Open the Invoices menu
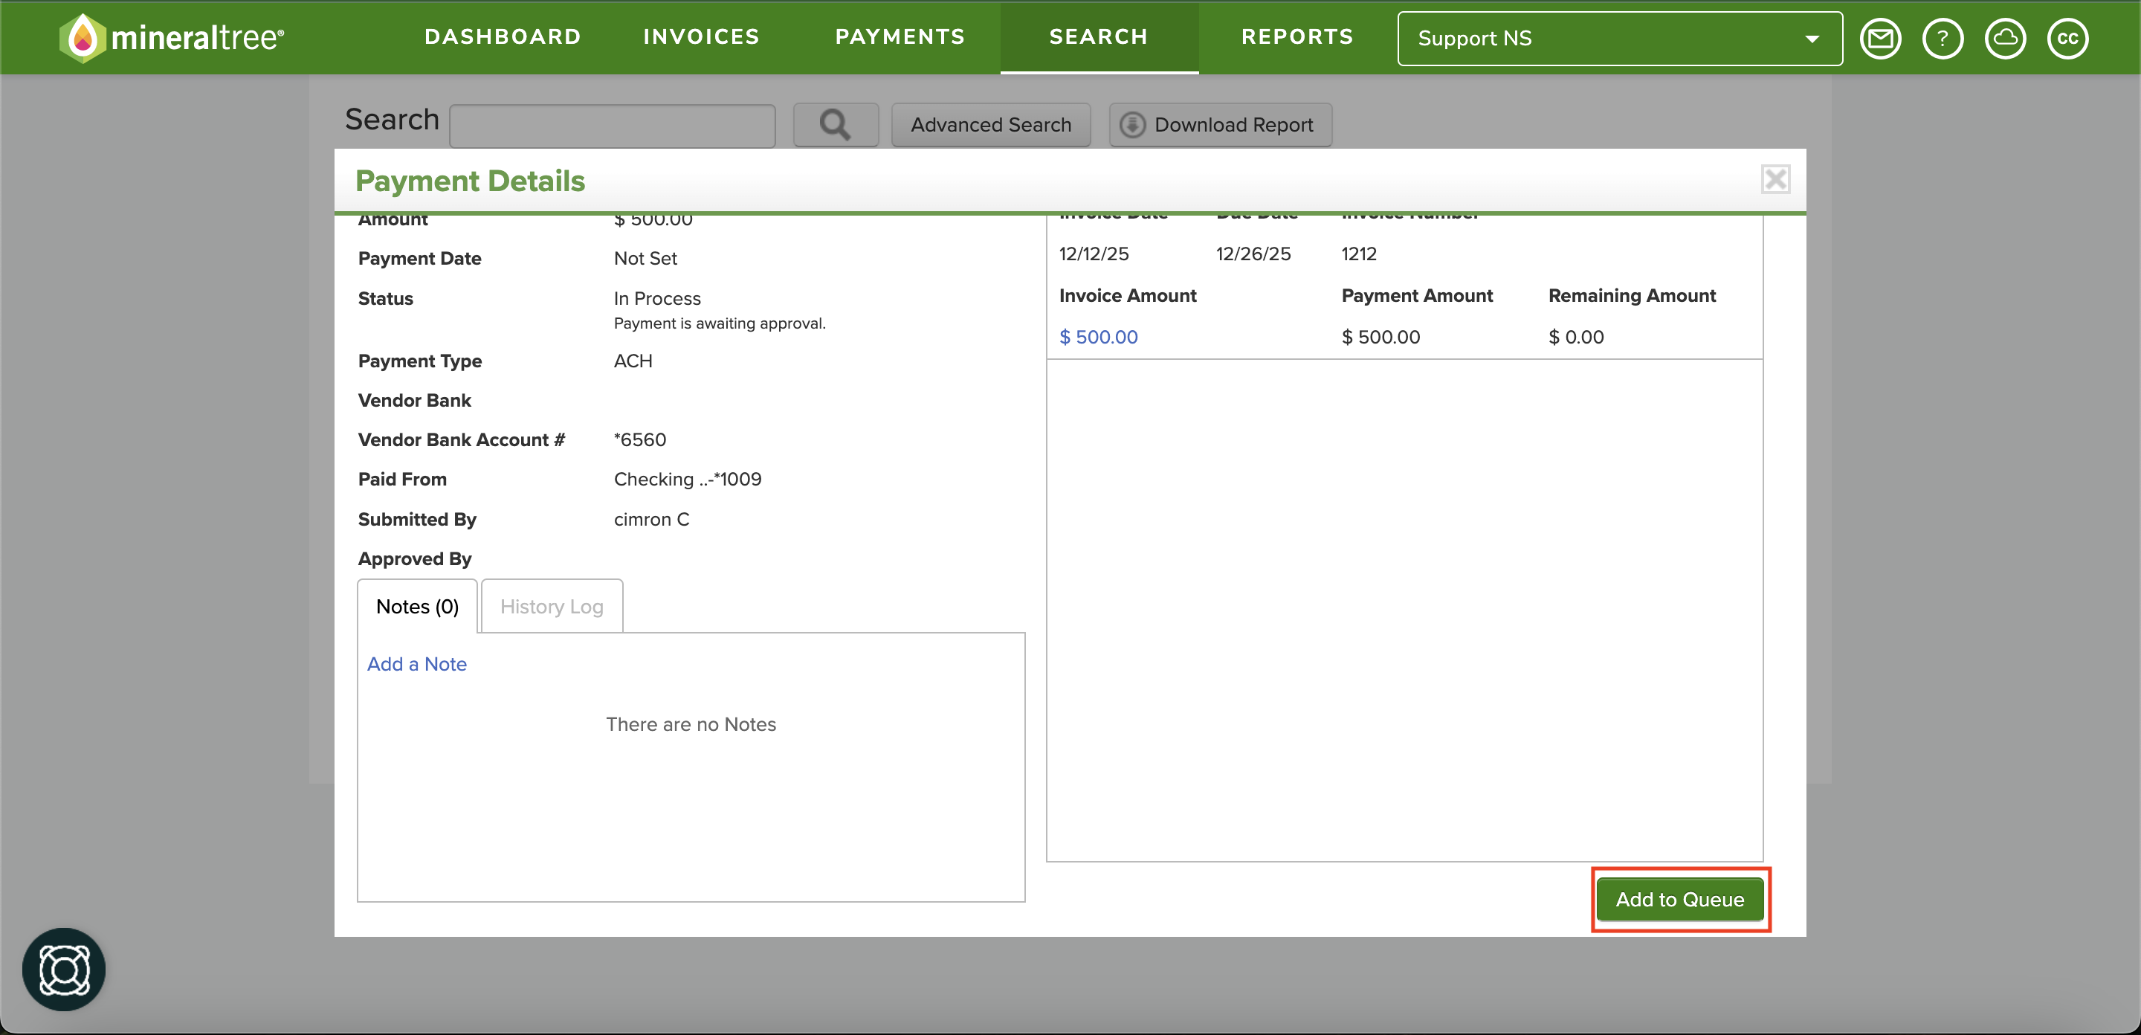 pyautogui.click(x=702, y=36)
